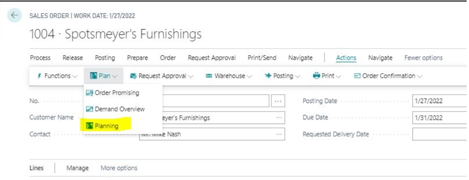Click Fewer options link

click(423, 58)
